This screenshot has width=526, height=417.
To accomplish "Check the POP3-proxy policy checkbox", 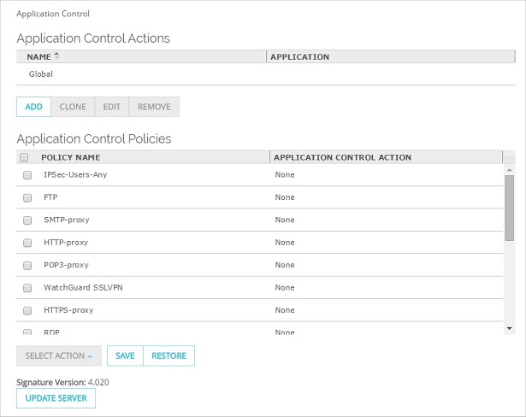I will [27, 266].
